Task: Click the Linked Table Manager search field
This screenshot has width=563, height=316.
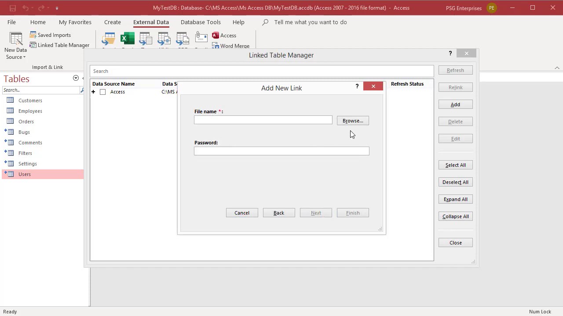Action: 262,71
